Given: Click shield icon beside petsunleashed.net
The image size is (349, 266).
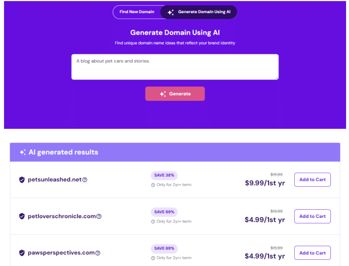Looking at the screenshot, I should 22,180.
